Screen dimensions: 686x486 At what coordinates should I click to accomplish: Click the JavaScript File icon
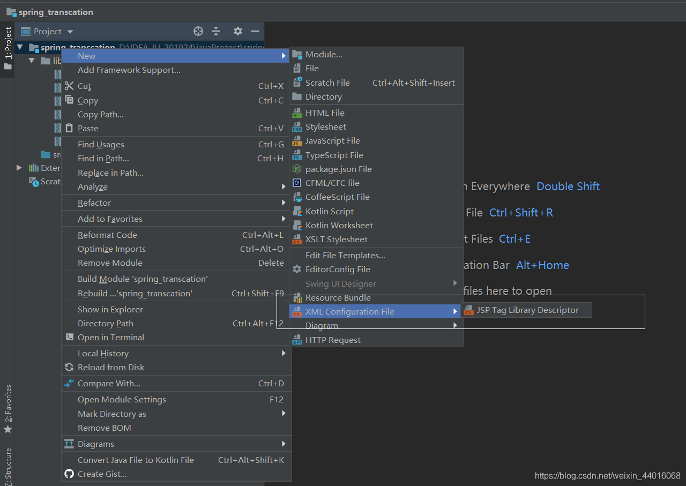tap(297, 141)
